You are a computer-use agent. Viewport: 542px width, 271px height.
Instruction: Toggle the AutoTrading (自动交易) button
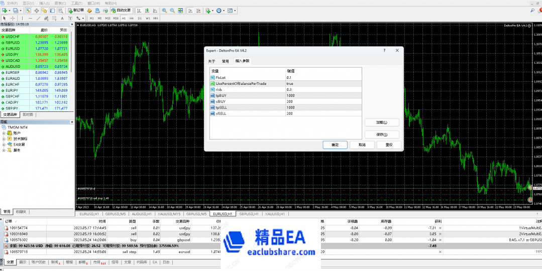[121, 10]
